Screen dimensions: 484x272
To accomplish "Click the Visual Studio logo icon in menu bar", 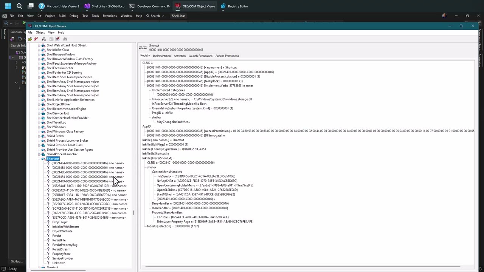I will 4,16.
